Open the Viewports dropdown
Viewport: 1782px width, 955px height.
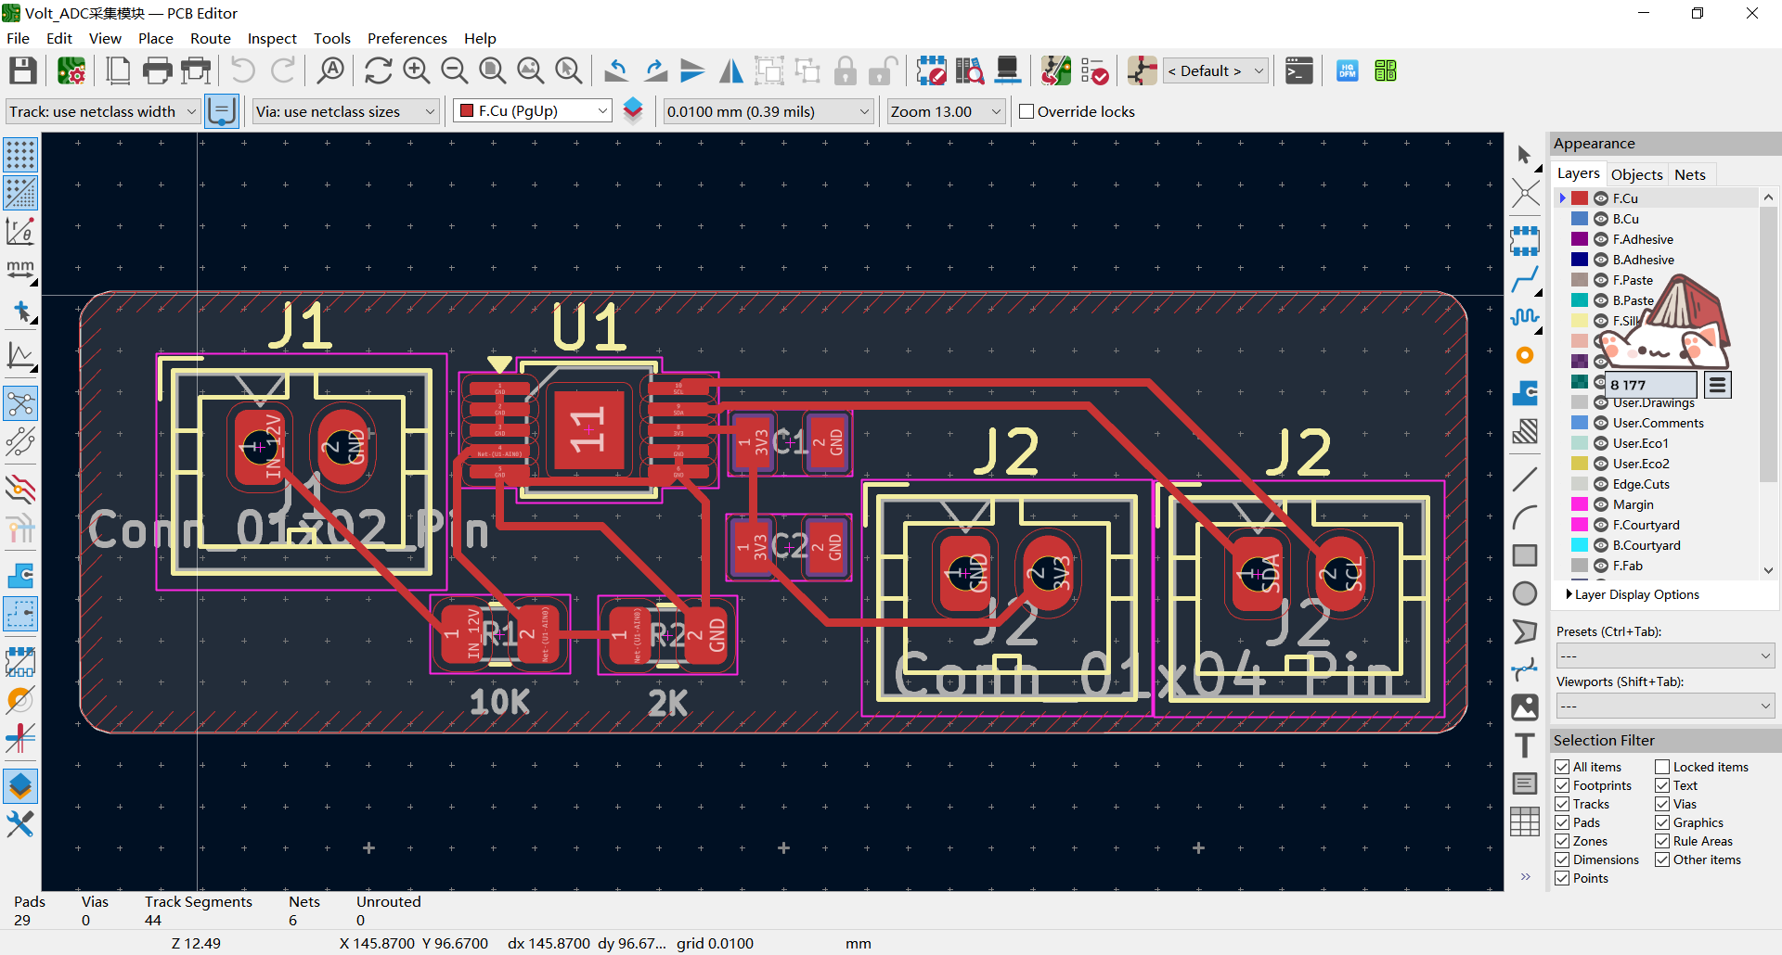click(1665, 706)
